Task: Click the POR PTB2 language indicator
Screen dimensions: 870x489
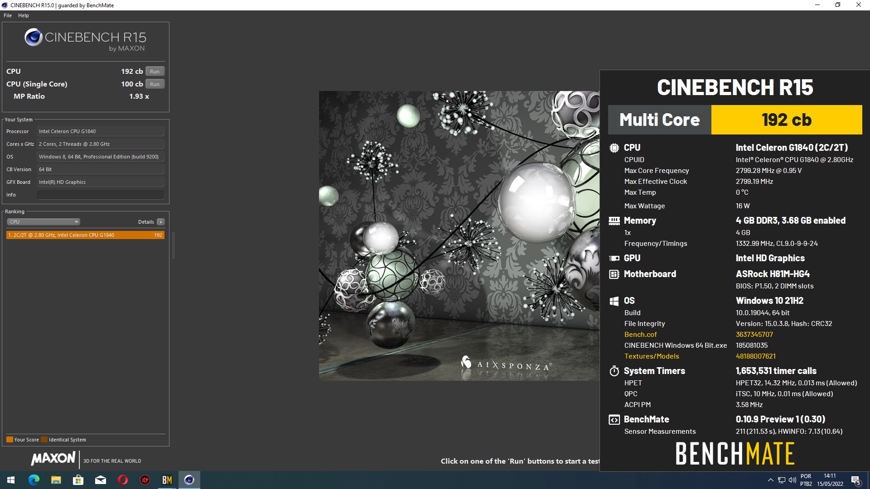Action: (806, 480)
